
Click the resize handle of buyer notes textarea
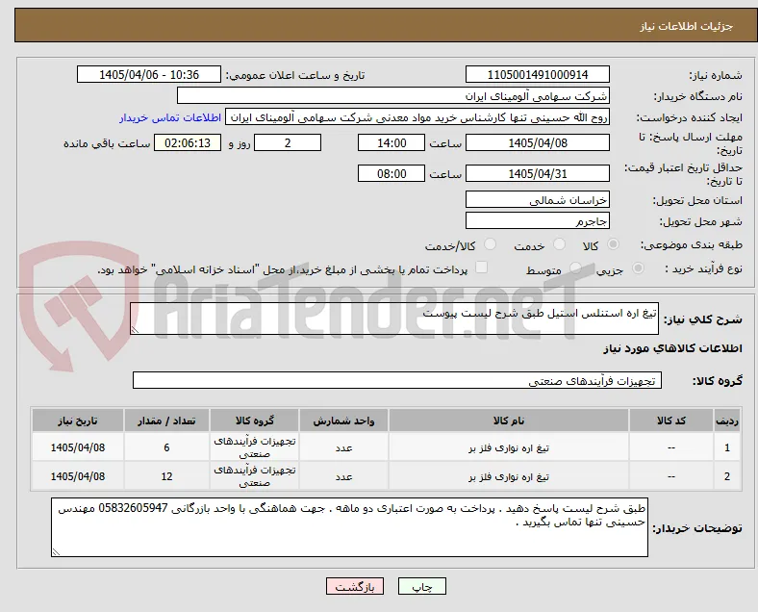pos(56,551)
